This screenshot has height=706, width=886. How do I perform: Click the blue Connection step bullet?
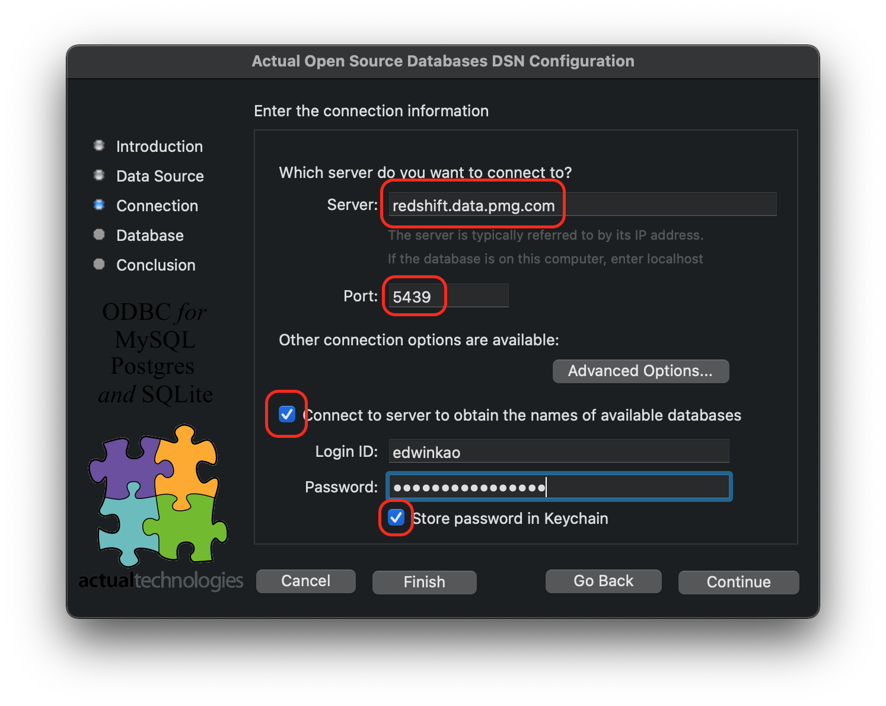99,205
